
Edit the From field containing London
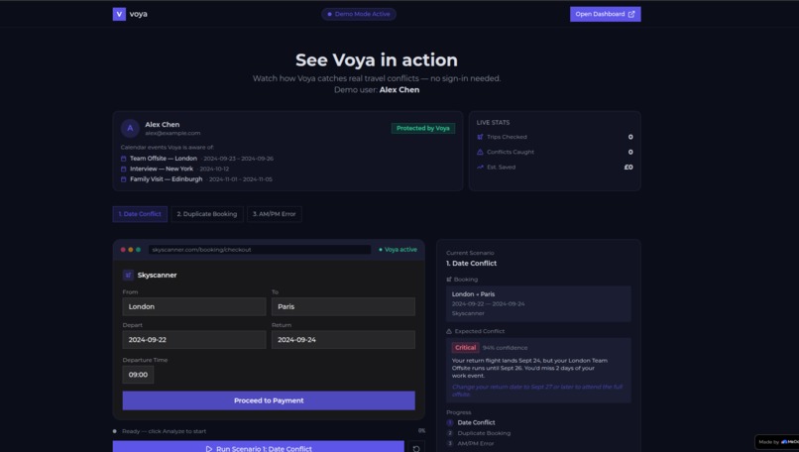coord(194,306)
